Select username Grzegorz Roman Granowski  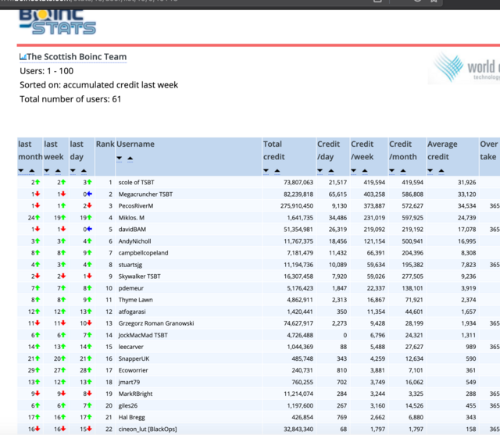tap(156, 323)
